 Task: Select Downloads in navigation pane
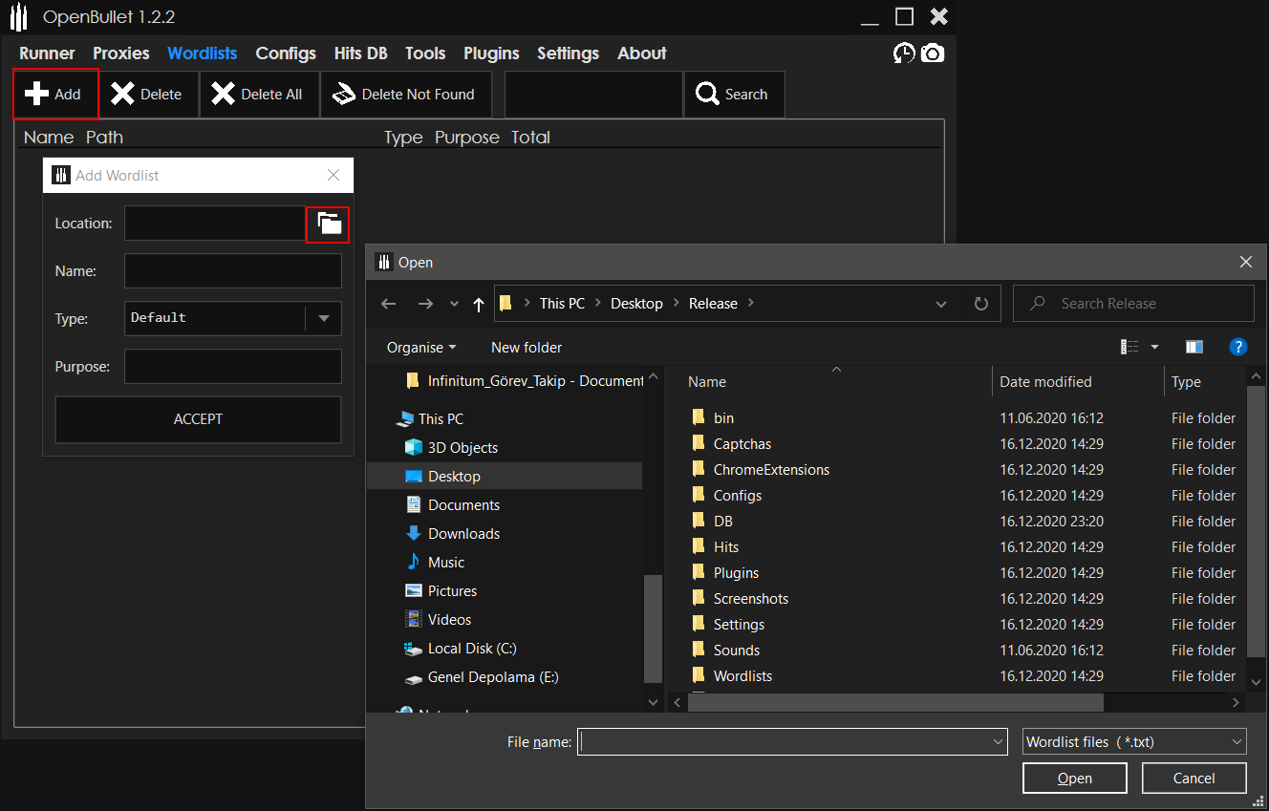463,534
